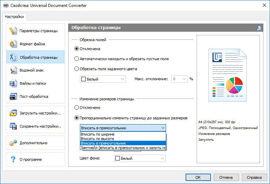This screenshot has width=270, height=184.
Task: Click the question mark icon beside О программе
Action: pyautogui.click(x=13, y=159)
